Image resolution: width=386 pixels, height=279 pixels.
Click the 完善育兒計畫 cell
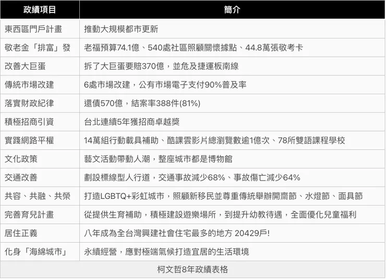(40, 214)
